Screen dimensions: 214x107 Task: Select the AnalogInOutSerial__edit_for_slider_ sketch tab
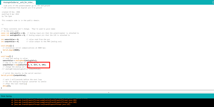click(x=18, y=2)
